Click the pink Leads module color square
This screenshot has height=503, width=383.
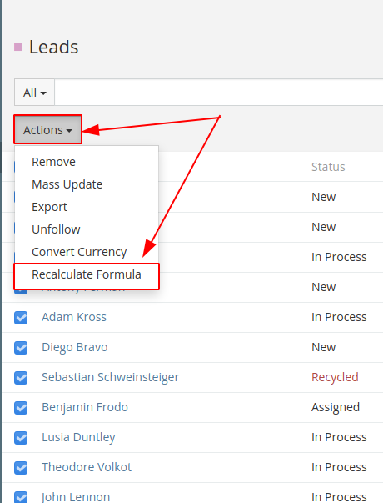click(x=18, y=47)
